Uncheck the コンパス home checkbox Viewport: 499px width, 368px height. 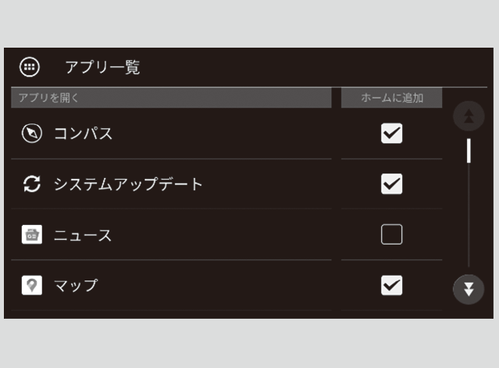(391, 133)
